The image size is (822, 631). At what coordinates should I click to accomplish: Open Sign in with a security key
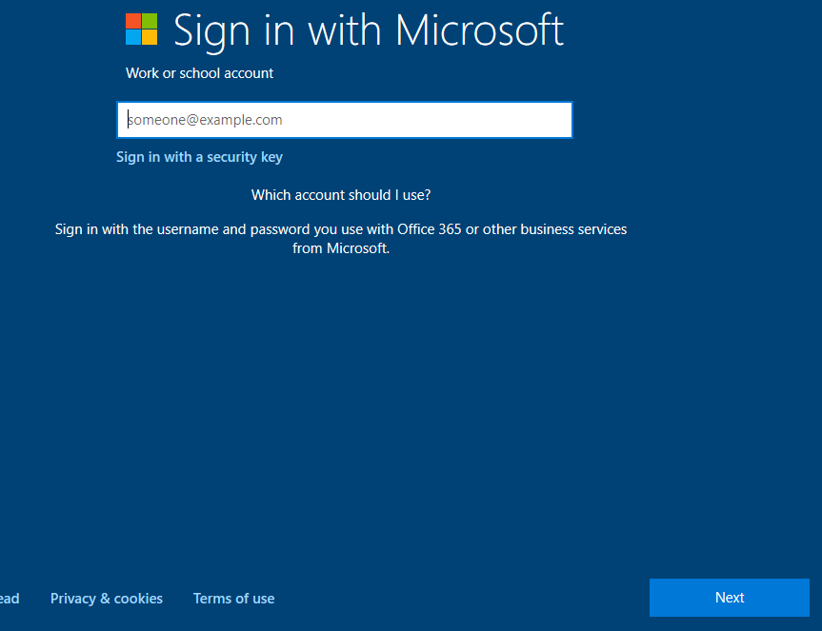(199, 157)
